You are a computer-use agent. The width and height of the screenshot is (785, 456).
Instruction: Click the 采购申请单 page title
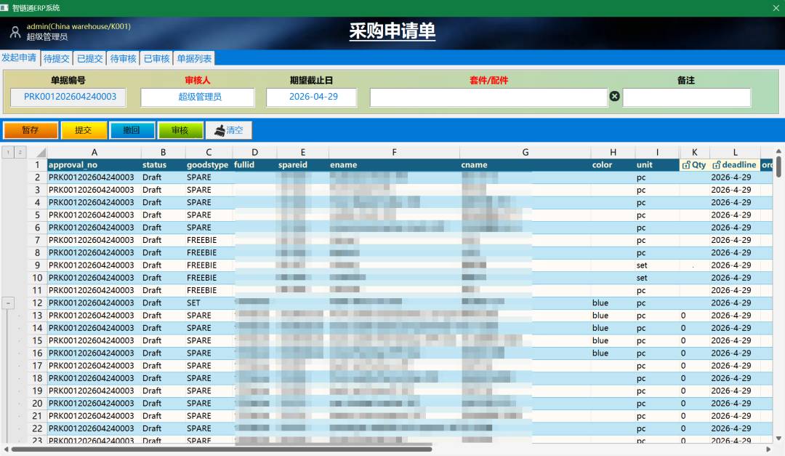[x=392, y=31]
